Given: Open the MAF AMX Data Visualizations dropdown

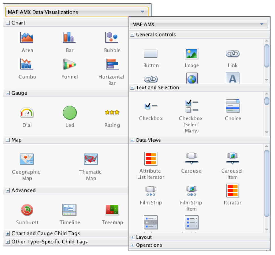Looking at the screenshot, I should click(77, 12).
